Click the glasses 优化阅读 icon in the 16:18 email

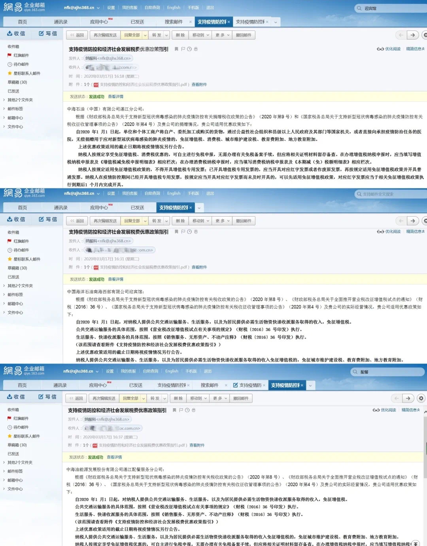[x=380, y=49]
